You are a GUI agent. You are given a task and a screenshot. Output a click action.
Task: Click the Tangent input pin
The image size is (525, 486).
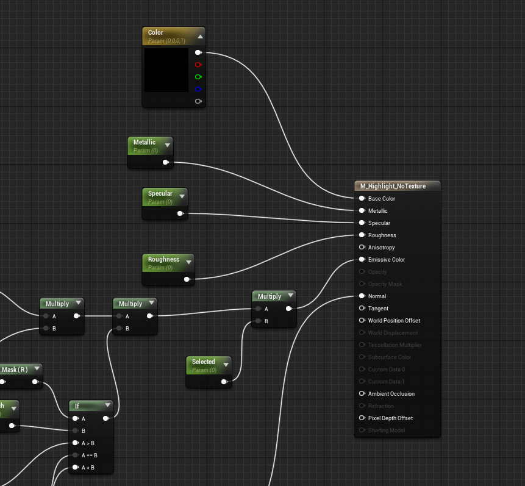(362, 309)
